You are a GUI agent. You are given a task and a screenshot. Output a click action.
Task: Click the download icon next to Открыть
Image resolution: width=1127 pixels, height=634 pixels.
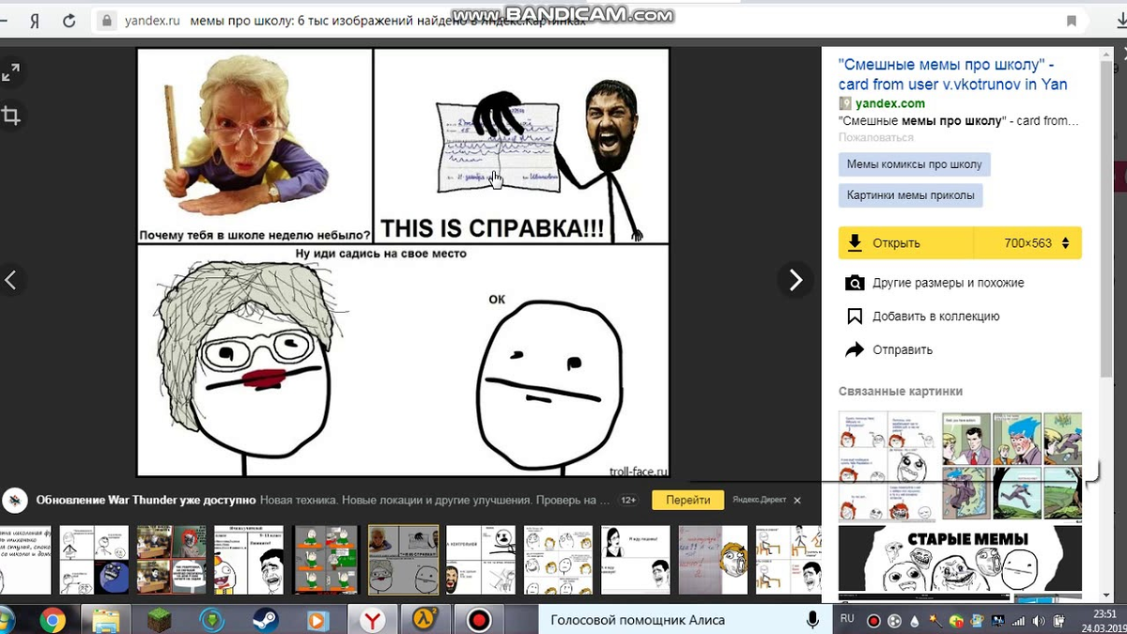pyautogui.click(x=855, y=242)
